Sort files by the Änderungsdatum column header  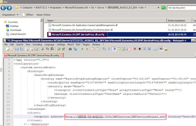[179, 20]
